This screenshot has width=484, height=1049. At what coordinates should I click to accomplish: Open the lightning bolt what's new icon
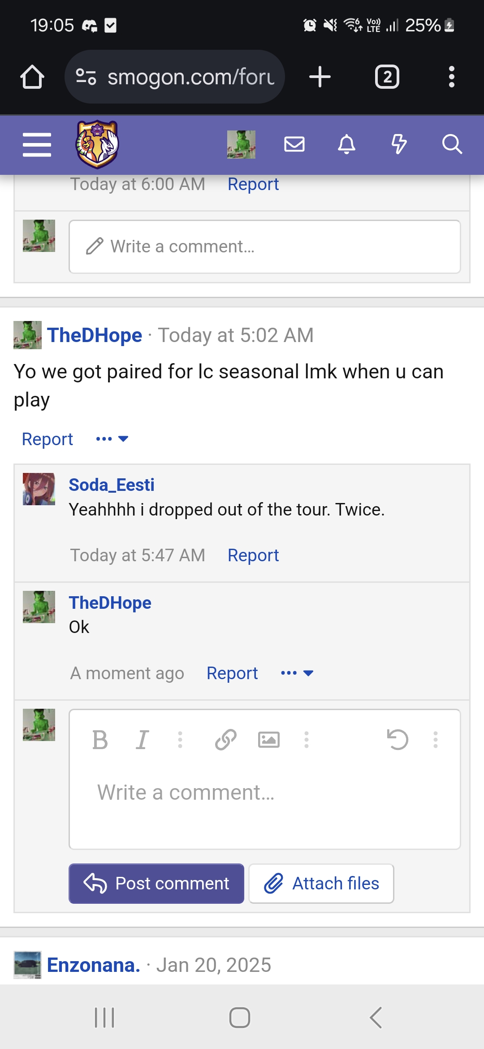[x=399, y=144]
